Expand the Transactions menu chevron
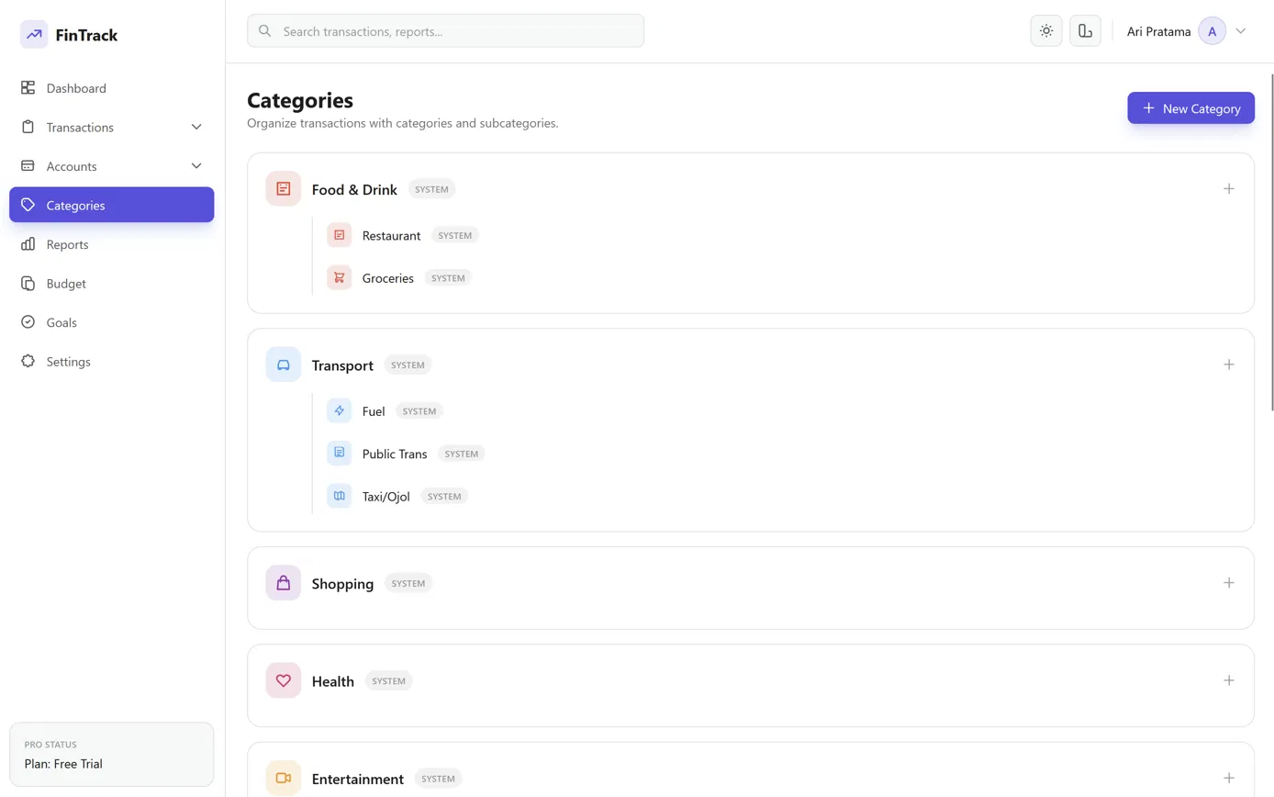Viewport: 1274px width, 797px height. click(196, 128)
